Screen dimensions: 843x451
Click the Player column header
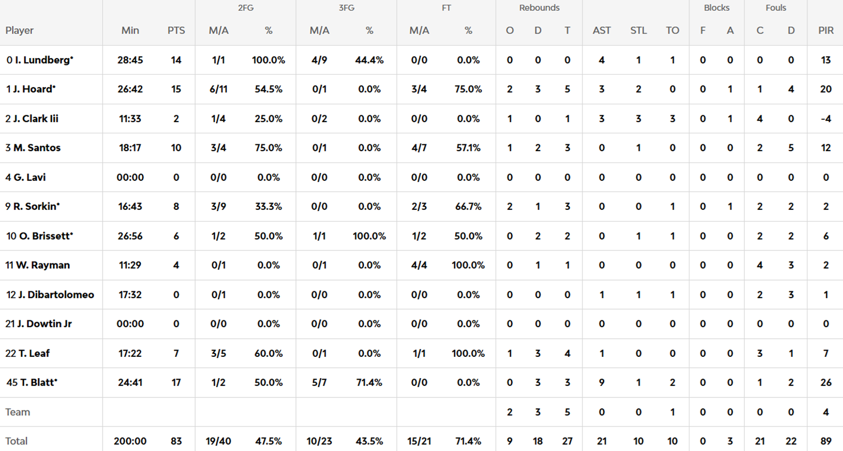(x=19, y=31)
